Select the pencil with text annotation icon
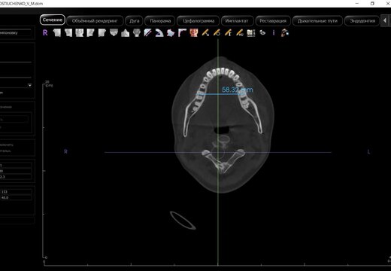Image resolution: width=391 pixels, height=271 pixels. click(228, 33)
